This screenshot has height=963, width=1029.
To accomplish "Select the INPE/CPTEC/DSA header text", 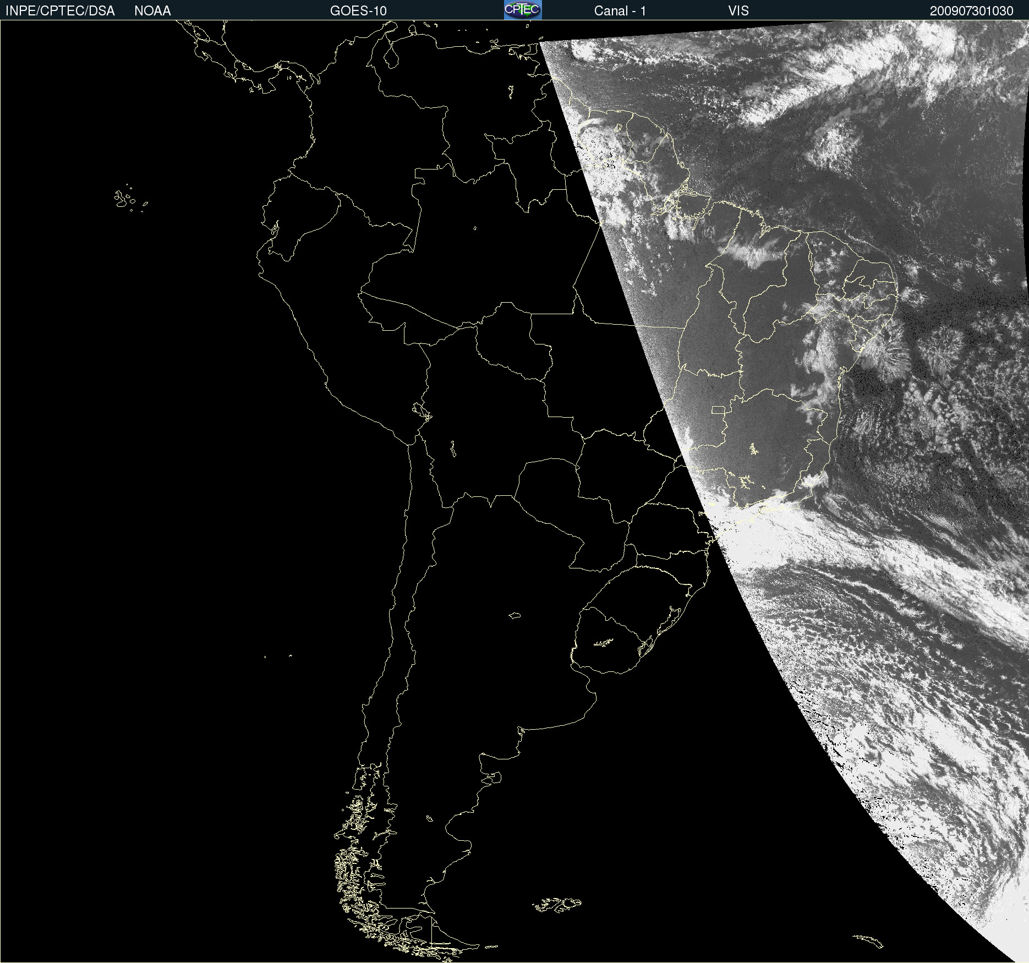I will [60, 11].
